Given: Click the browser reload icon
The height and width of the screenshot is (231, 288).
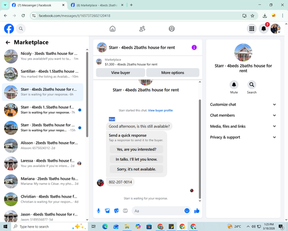Looking at the screenshot, I should point(23,16).
